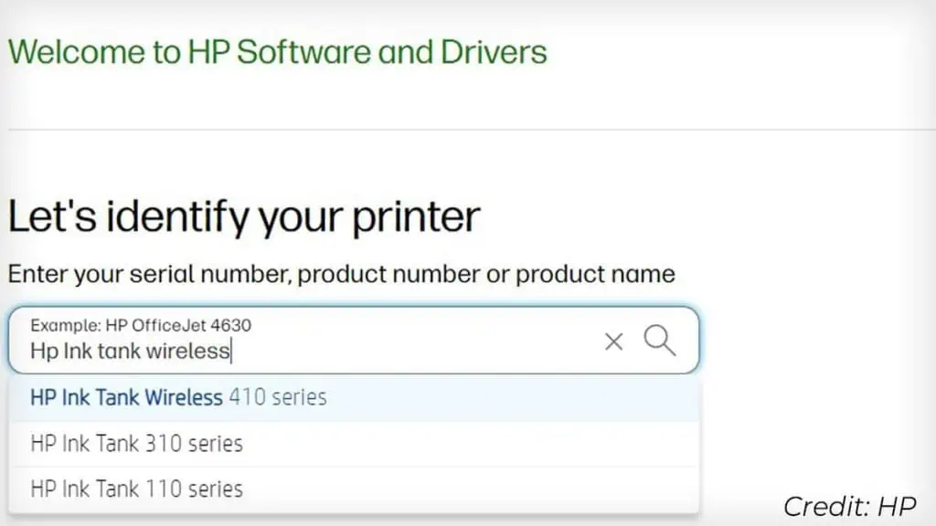This screenshot has width=936, height=526.
Task: Click the 'Let's identify your printer' heading
Action: pos(242,216)
